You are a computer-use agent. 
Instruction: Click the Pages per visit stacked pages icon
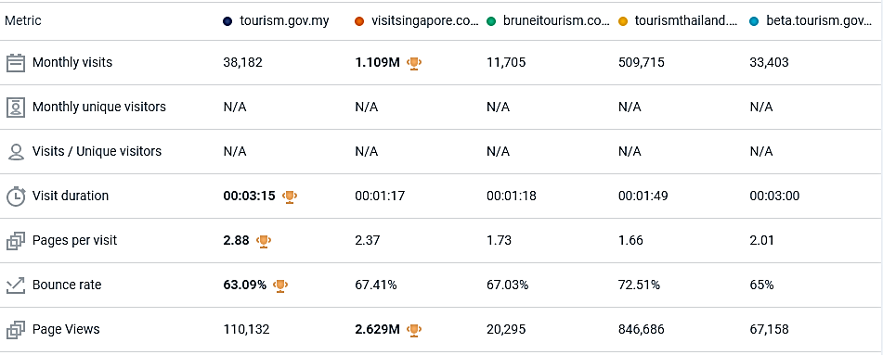17,241
